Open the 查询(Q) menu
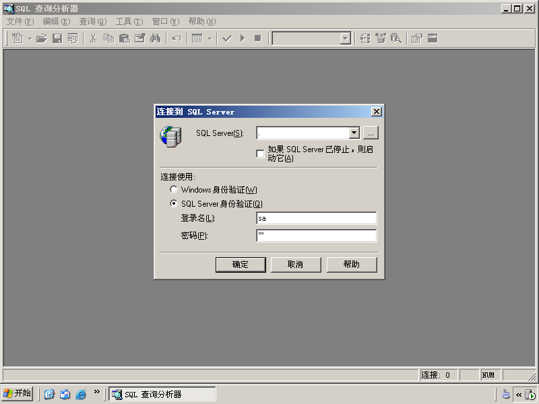The height and width of the screenshot is (404, 539). [x=93, y=22]
